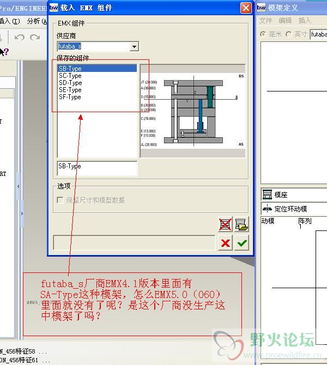Open 分析 menu in Pro/ENGINEER window

tap(37, 21)
